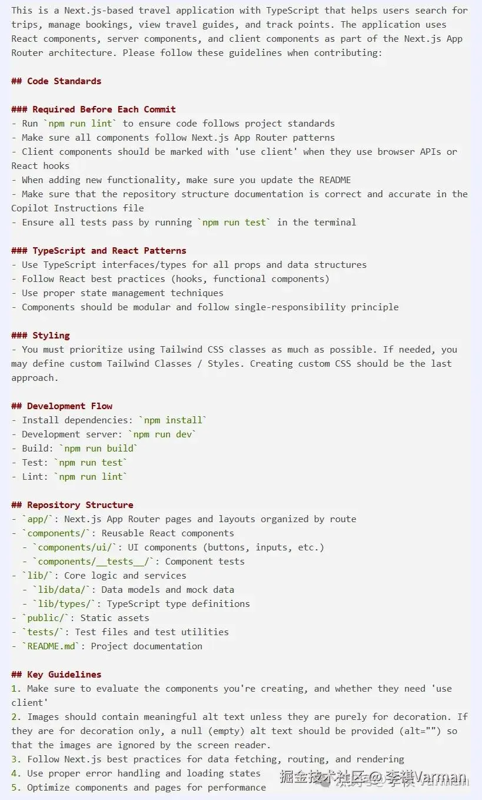Click the 'Code Standards' heading
The height and width of the screenshot is (800, 482).
pyautogui.click(x=64, y=81)
